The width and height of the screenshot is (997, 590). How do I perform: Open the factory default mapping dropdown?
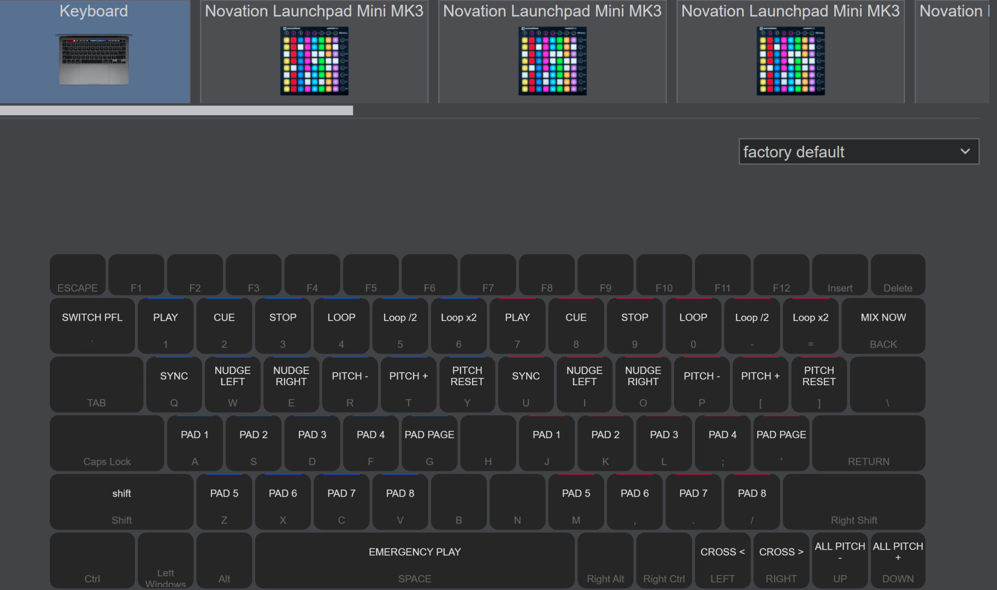tap(858, 151)
